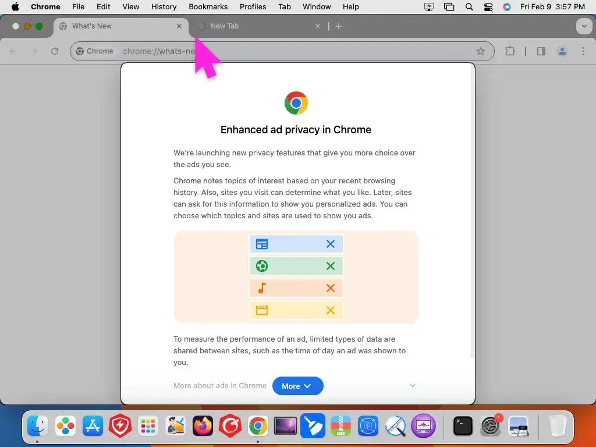This screenshot has width=596, height=447.
Task: Open the tab search dropdown
Action: 584,26
